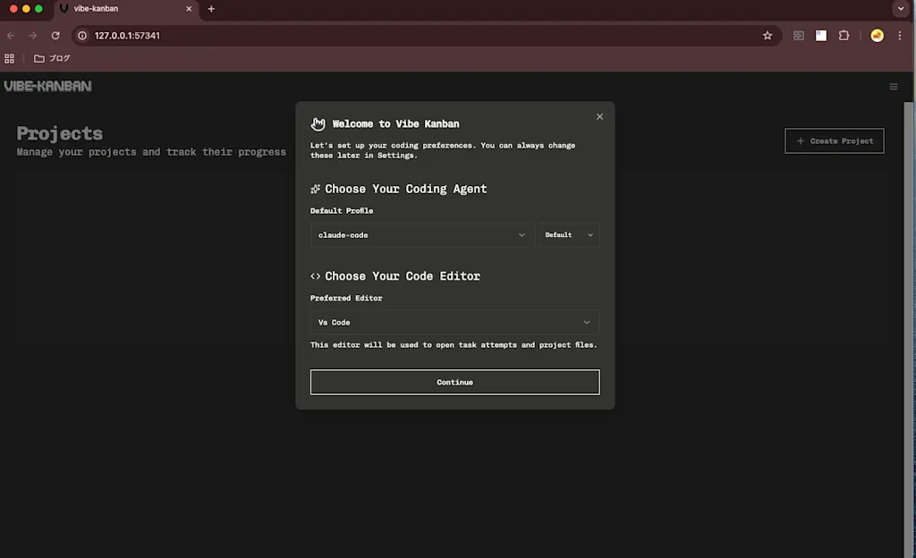Screen dimensions: 916x558
Task: Open a new browser tab
Action: (211, 9)
